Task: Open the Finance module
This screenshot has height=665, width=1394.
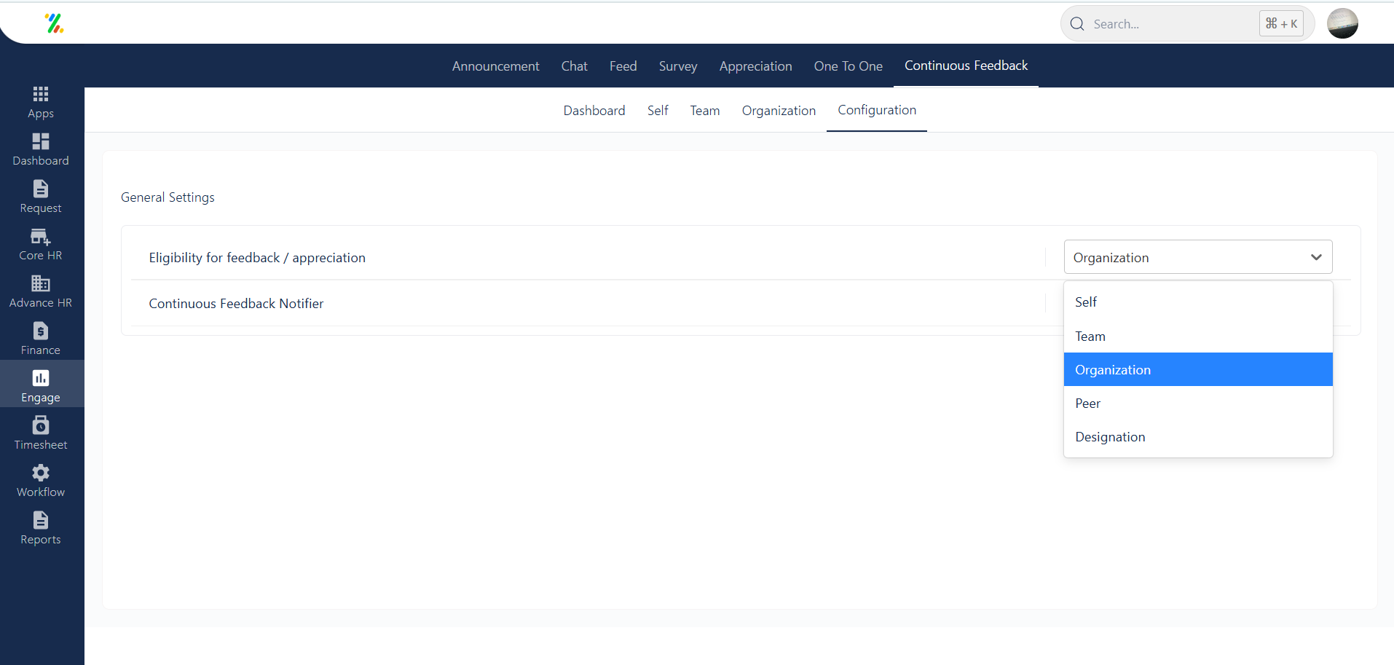Action: (x=41, y=339)
